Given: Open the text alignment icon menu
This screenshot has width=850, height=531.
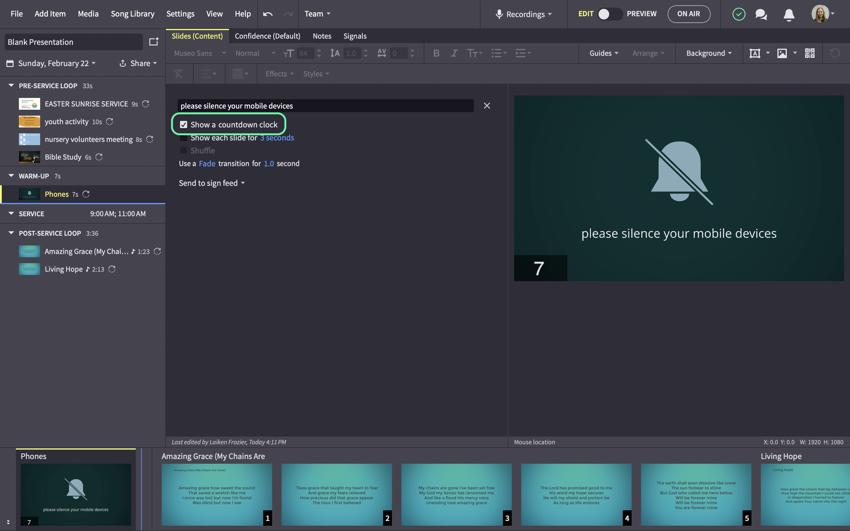Looking at the screenshot, I should 208,74.
